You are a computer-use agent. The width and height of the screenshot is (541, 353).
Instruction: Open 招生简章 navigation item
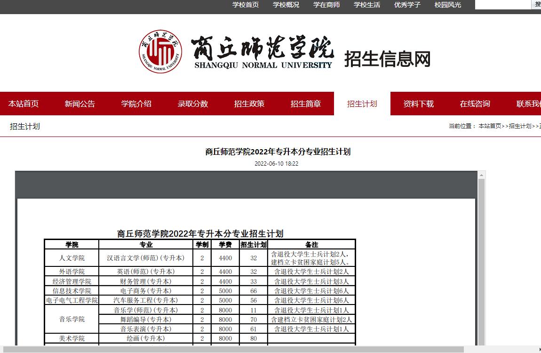306,104
